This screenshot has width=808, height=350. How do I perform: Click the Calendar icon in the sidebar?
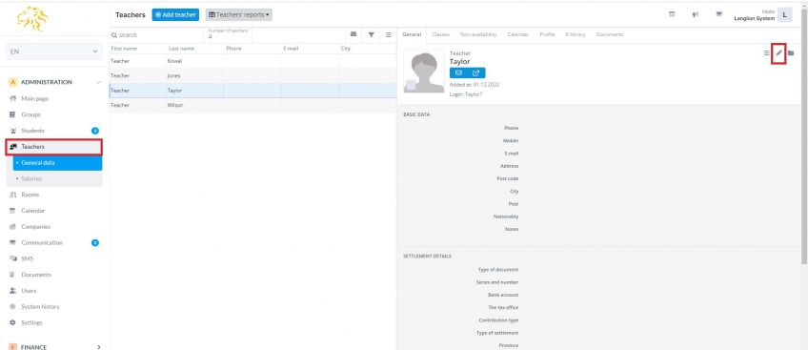(x=13, y=211)
